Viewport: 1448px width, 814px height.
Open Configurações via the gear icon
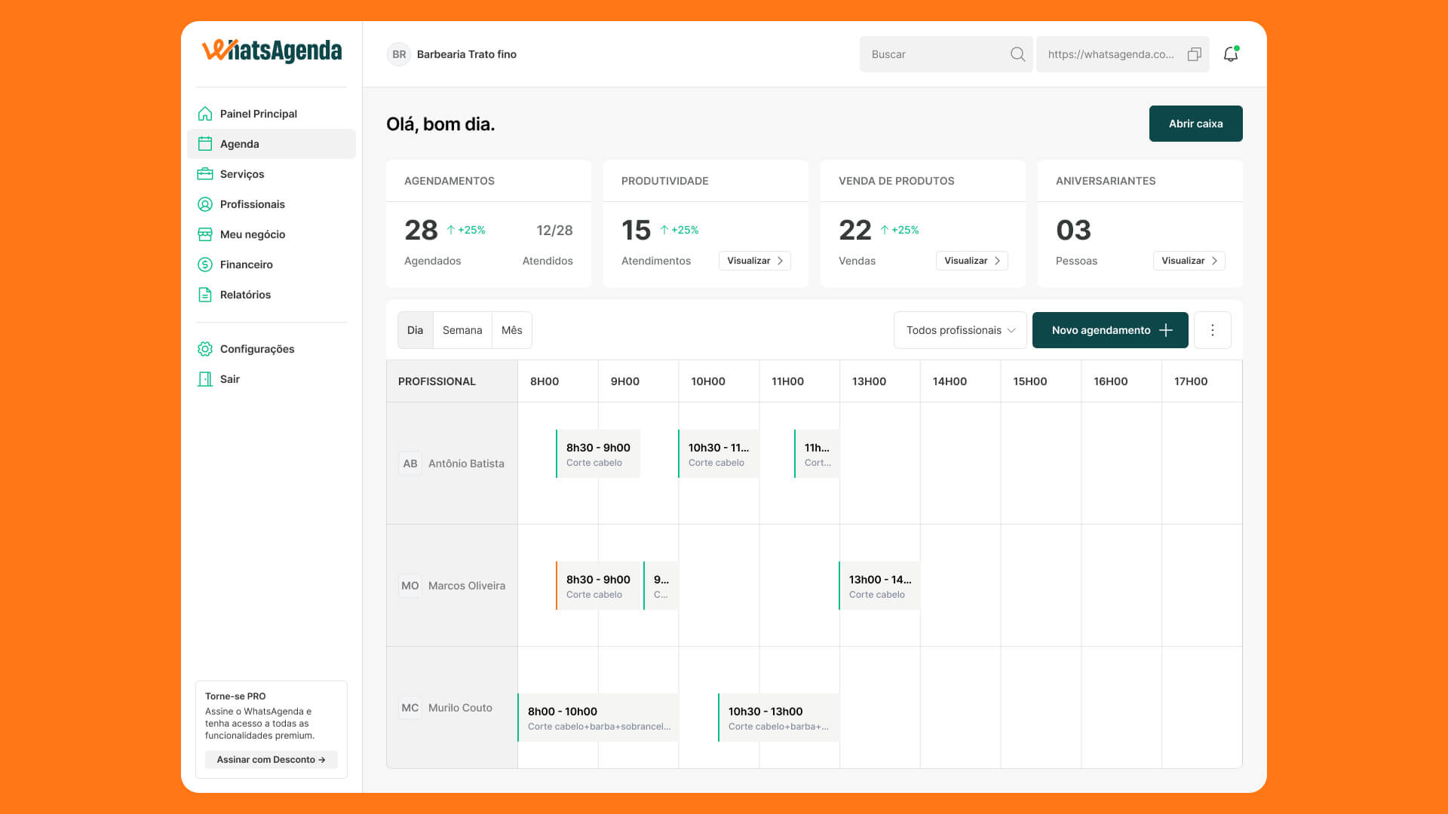[x=205, y=349]
